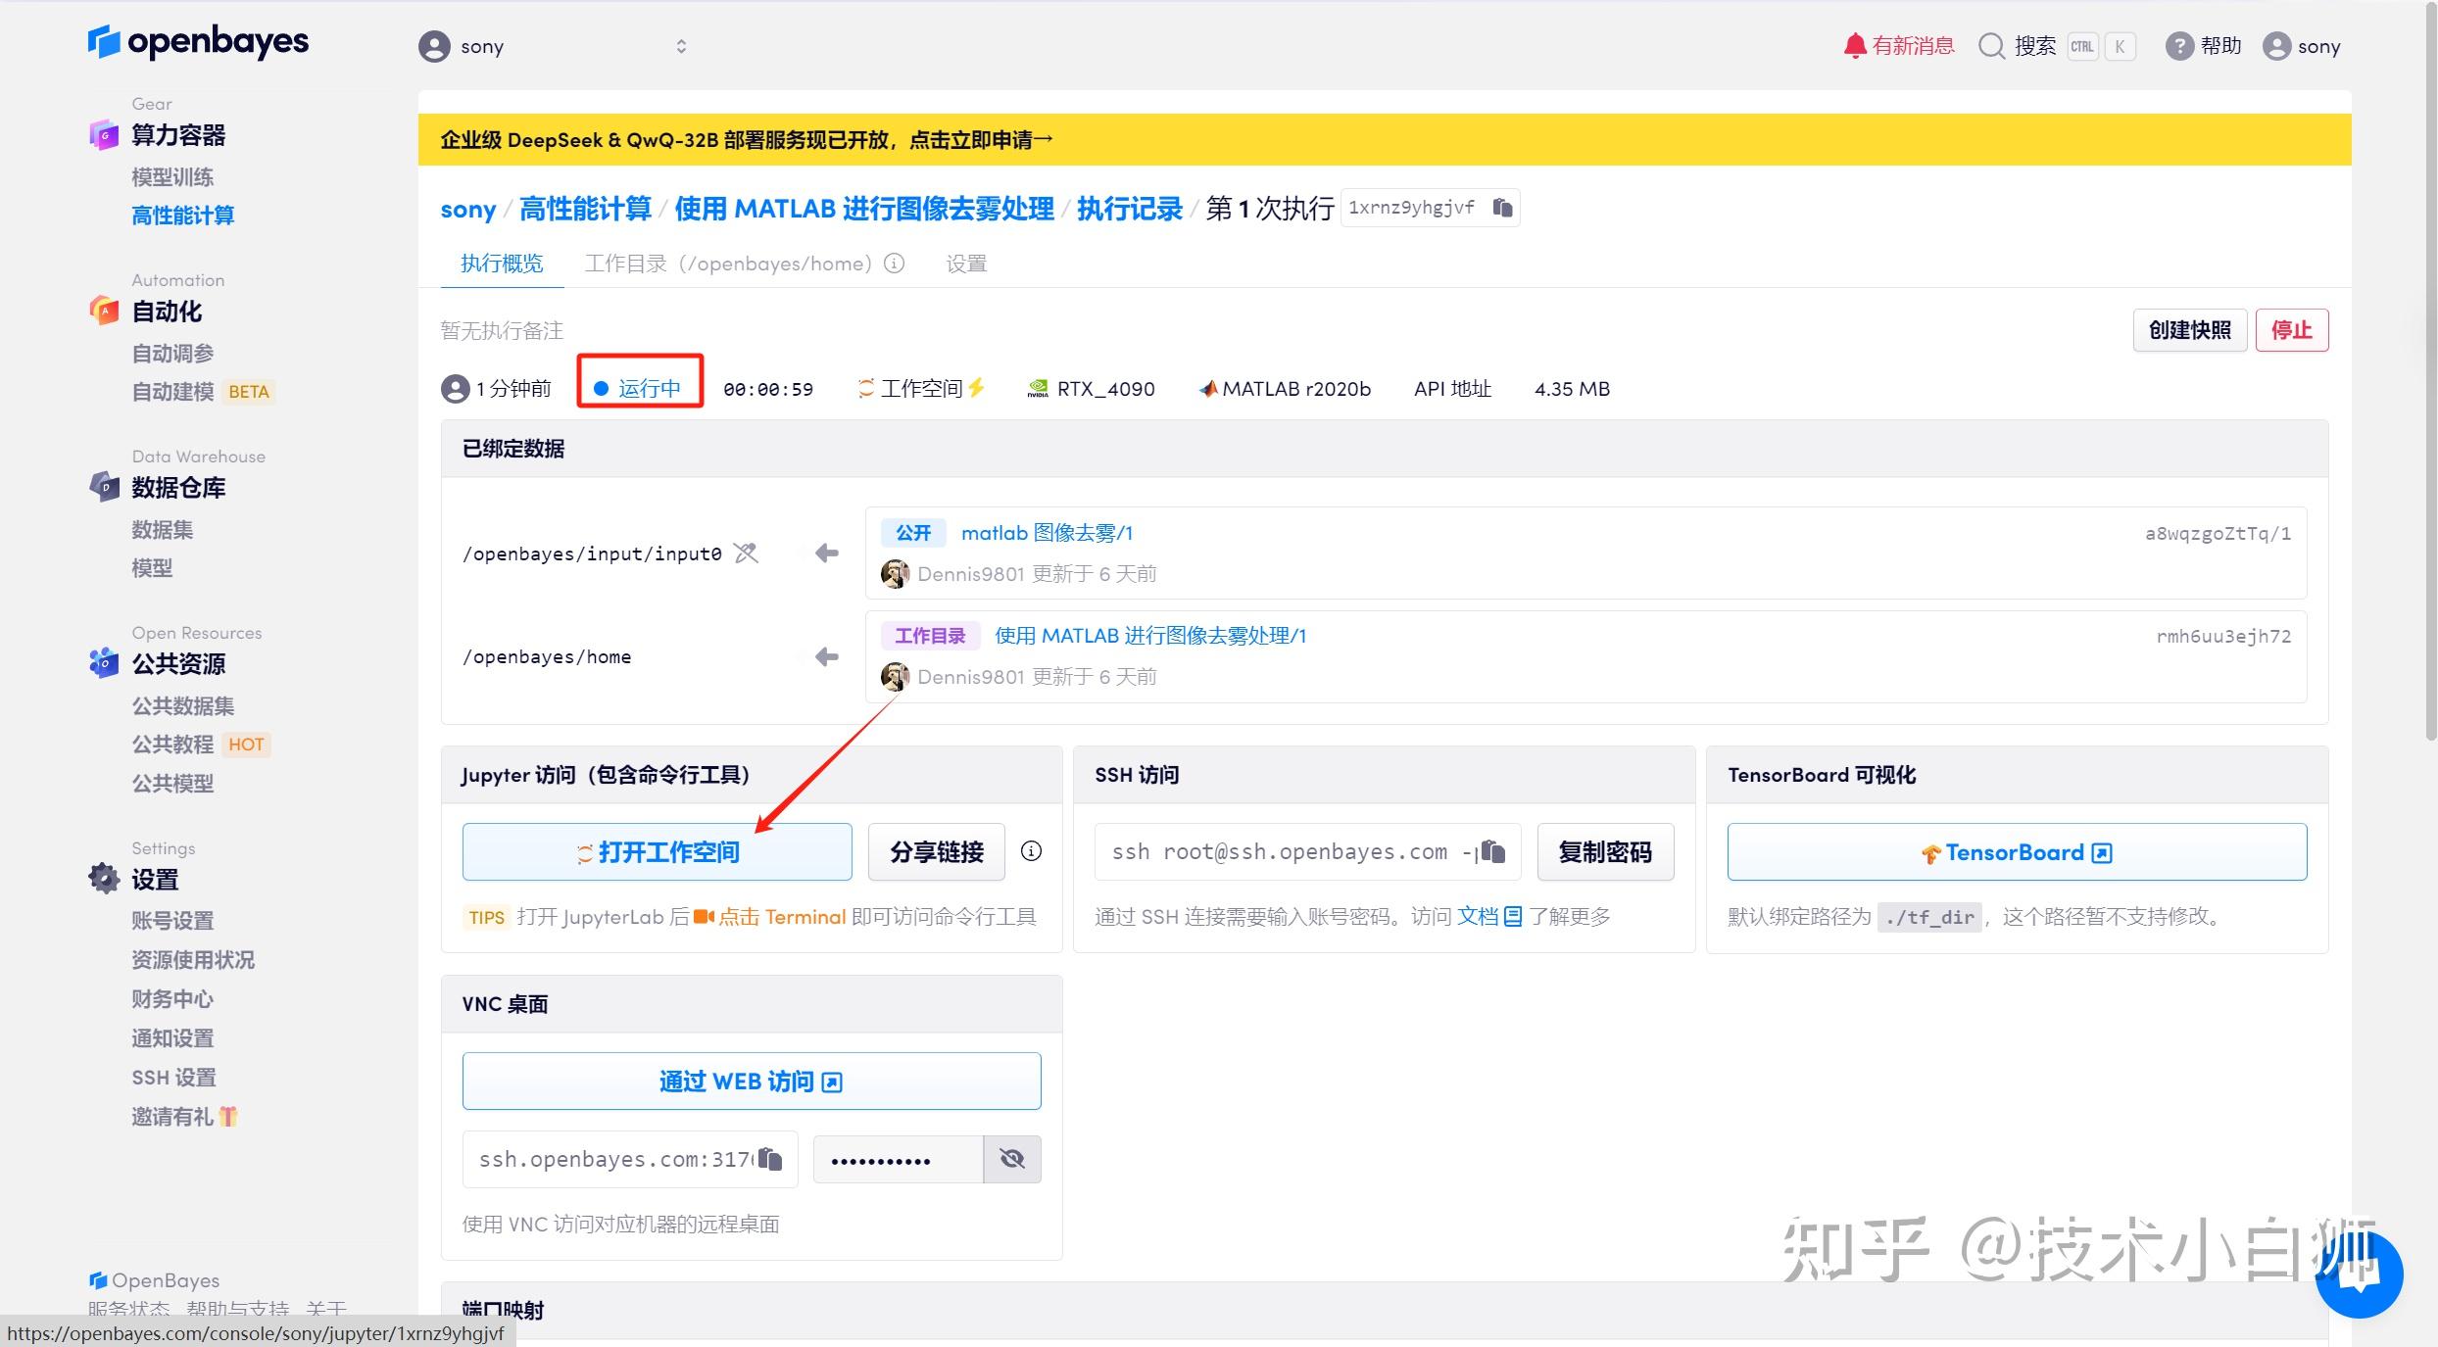2438x1347 pixels.
Task: Click the API 地址 link
Action: click(x=1452, y=389)
